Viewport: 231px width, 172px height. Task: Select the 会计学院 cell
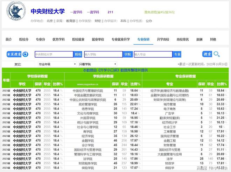pyautogui.click(x=88, y=145)
